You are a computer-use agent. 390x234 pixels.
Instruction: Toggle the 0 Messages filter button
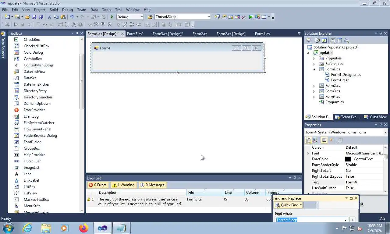(152, 185)
